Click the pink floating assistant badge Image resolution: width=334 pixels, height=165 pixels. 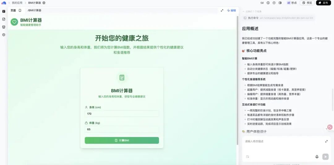coord(330,127)
